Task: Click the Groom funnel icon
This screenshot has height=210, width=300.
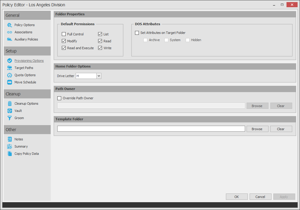Action: [10, 118]
